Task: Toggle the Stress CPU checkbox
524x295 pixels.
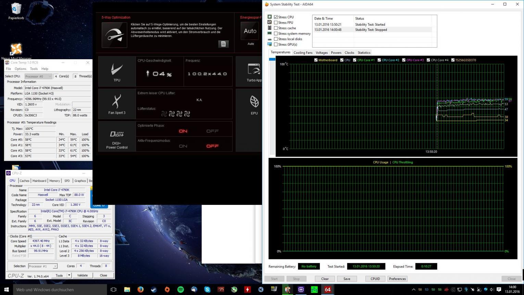Action: (x=276, y=17)
